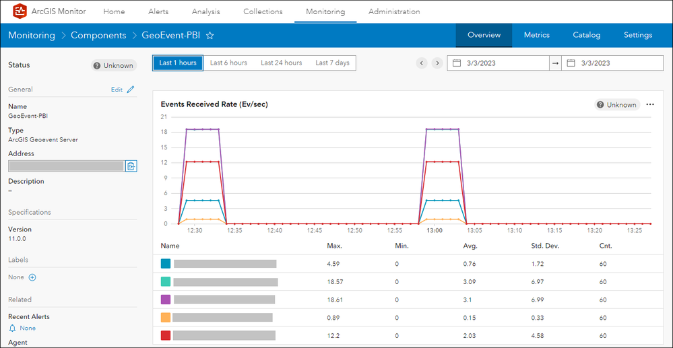Viewport: 673px width, 348px height.
Task: Click the average value 3.09
Action: coord(469,282)
